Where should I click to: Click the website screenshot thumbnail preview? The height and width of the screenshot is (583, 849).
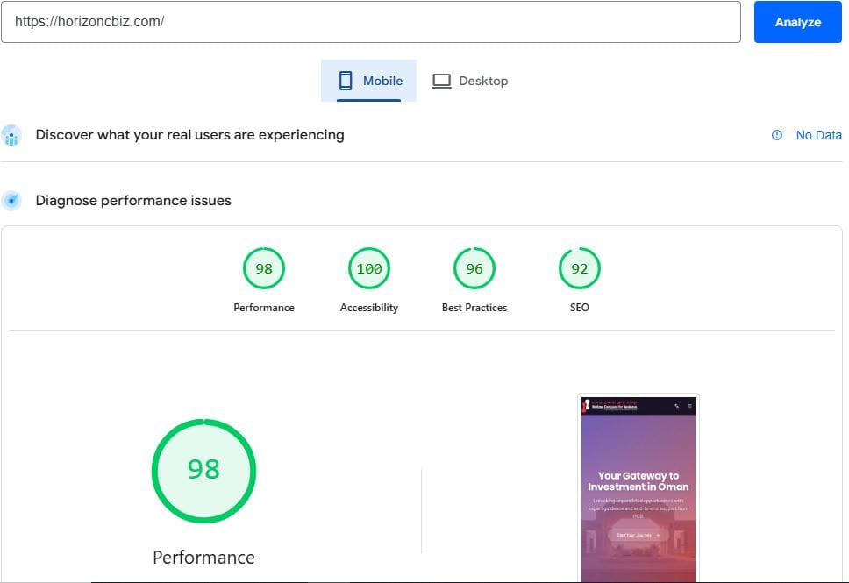[x=638, y=487]
